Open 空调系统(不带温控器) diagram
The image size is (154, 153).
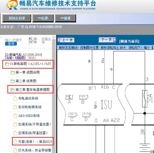click(34, 124)
